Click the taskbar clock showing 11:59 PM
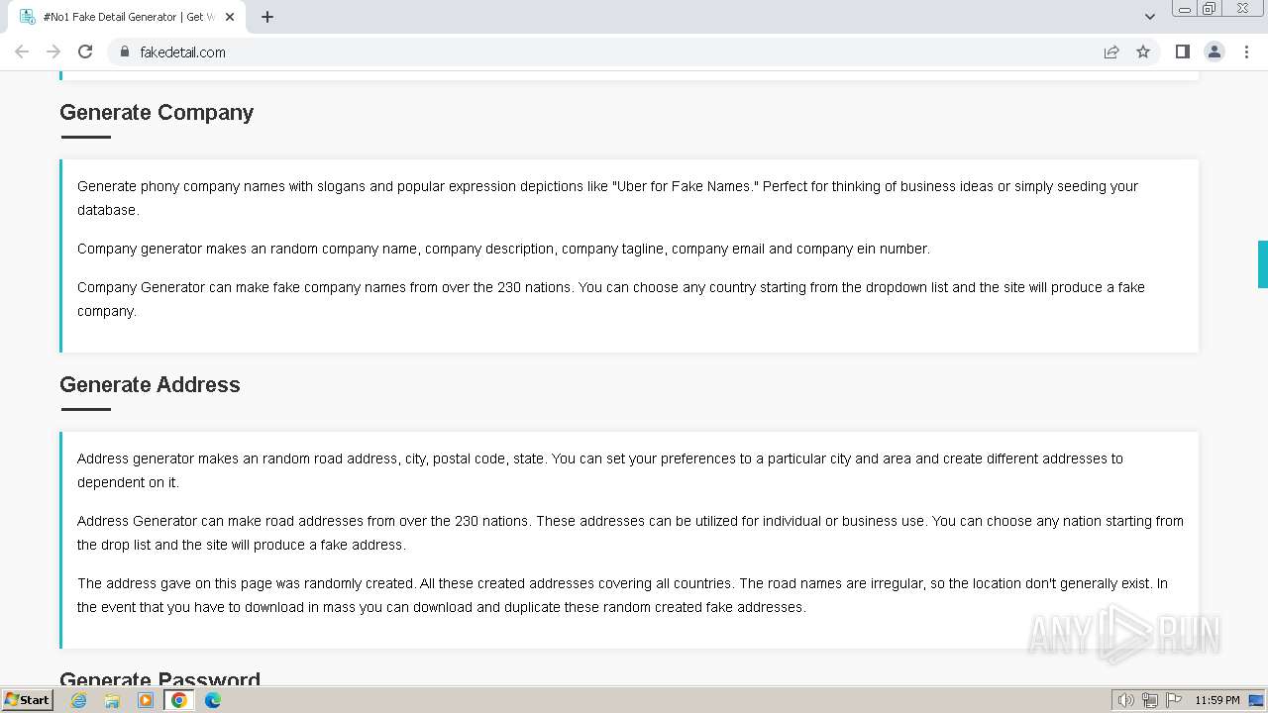 [x=1216, y=700]
